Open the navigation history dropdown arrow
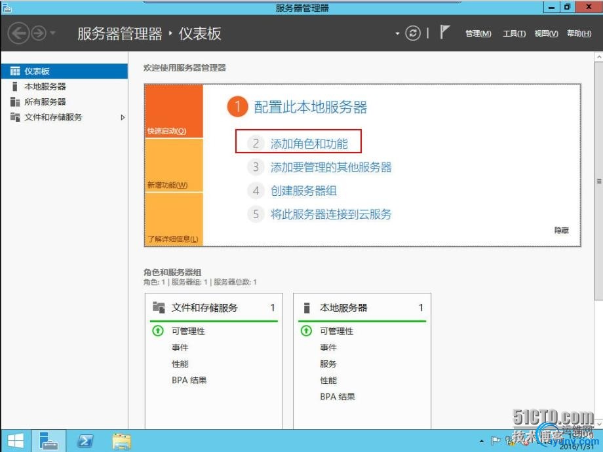 pyautogui.click(x=53, y=33)
